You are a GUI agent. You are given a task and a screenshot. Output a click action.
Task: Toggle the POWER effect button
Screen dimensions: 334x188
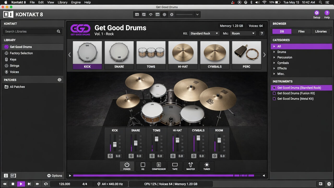127,166
